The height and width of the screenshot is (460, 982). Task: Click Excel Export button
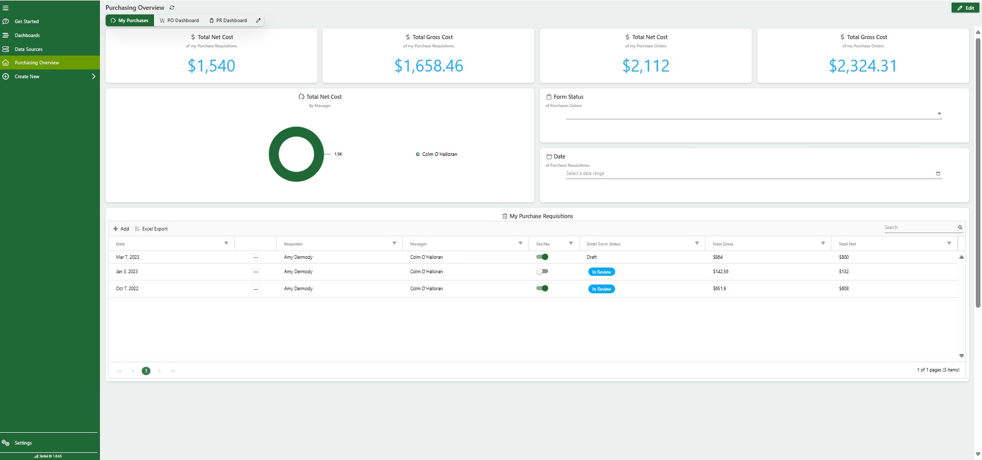pyautogui.click(x=151, y=229)
